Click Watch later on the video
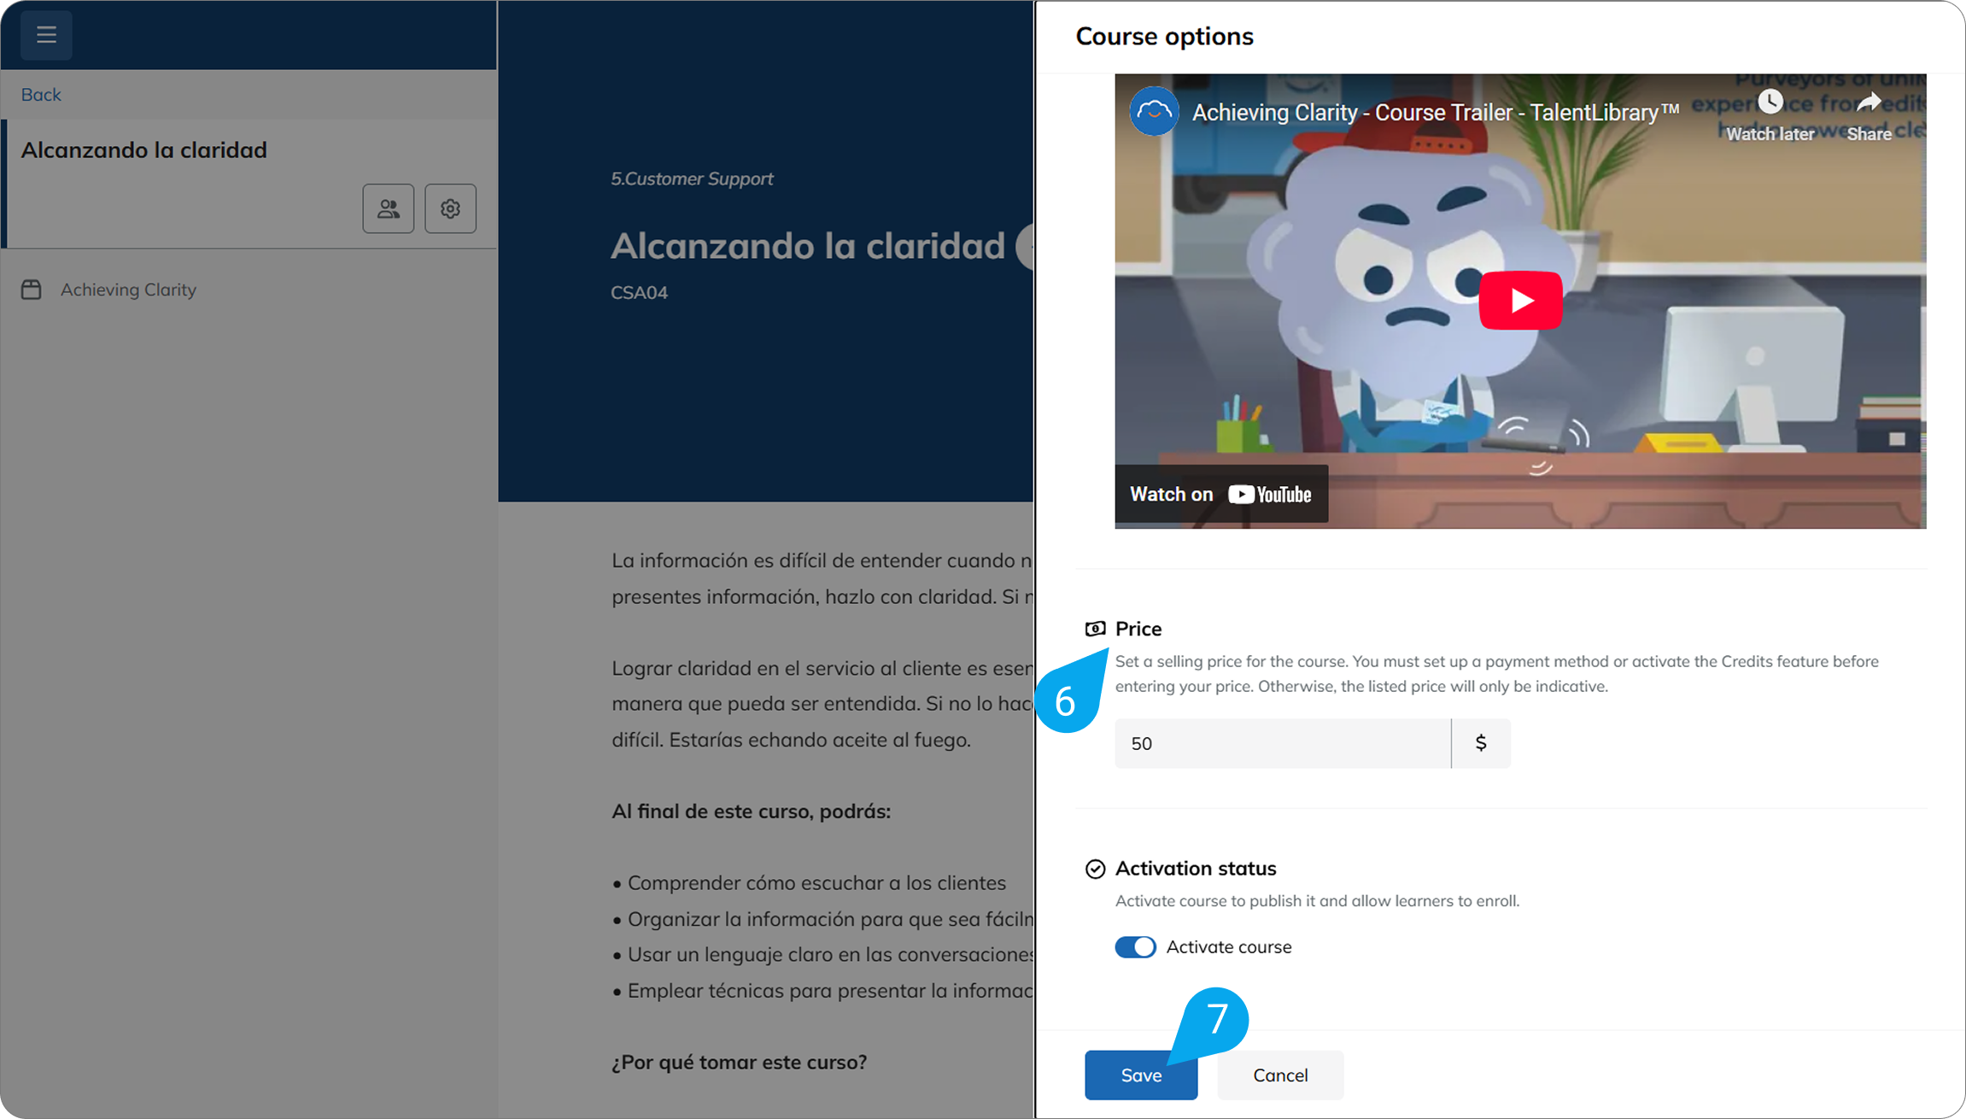This screenshot has width=1966, height=1119. click(x=1770, y=116)
